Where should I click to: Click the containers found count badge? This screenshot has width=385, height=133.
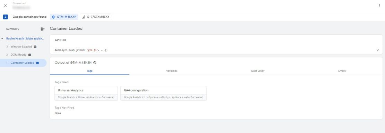(x=6, y=17)
